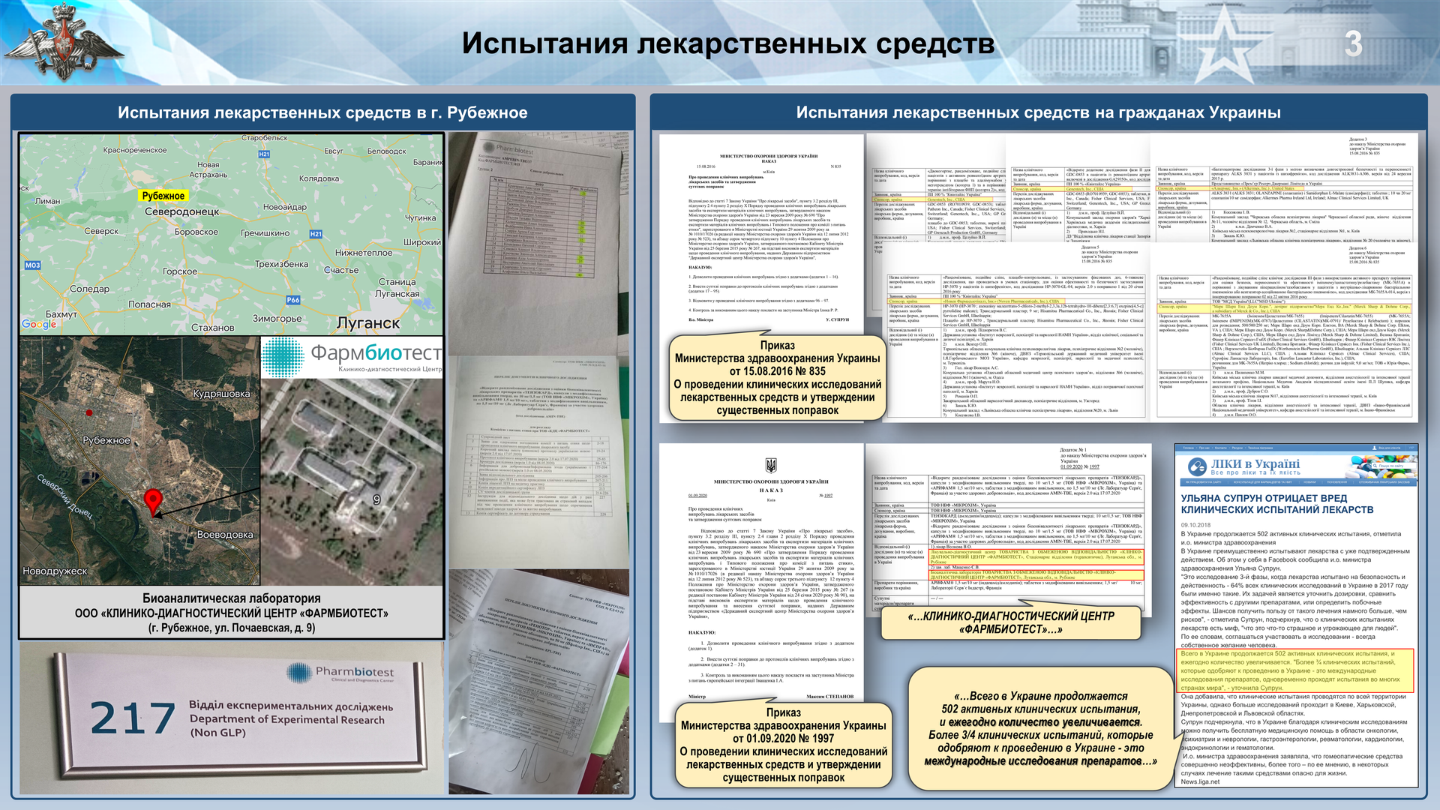Click the red location pin on satellite map

pyautogui.click(x=153, y=501)
